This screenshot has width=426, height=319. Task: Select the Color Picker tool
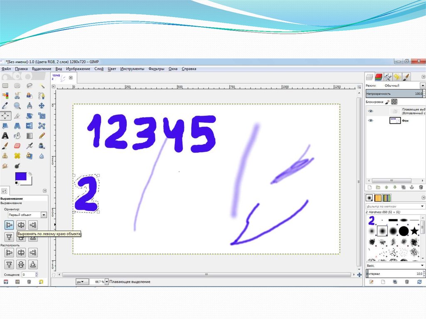coord(5,106)
